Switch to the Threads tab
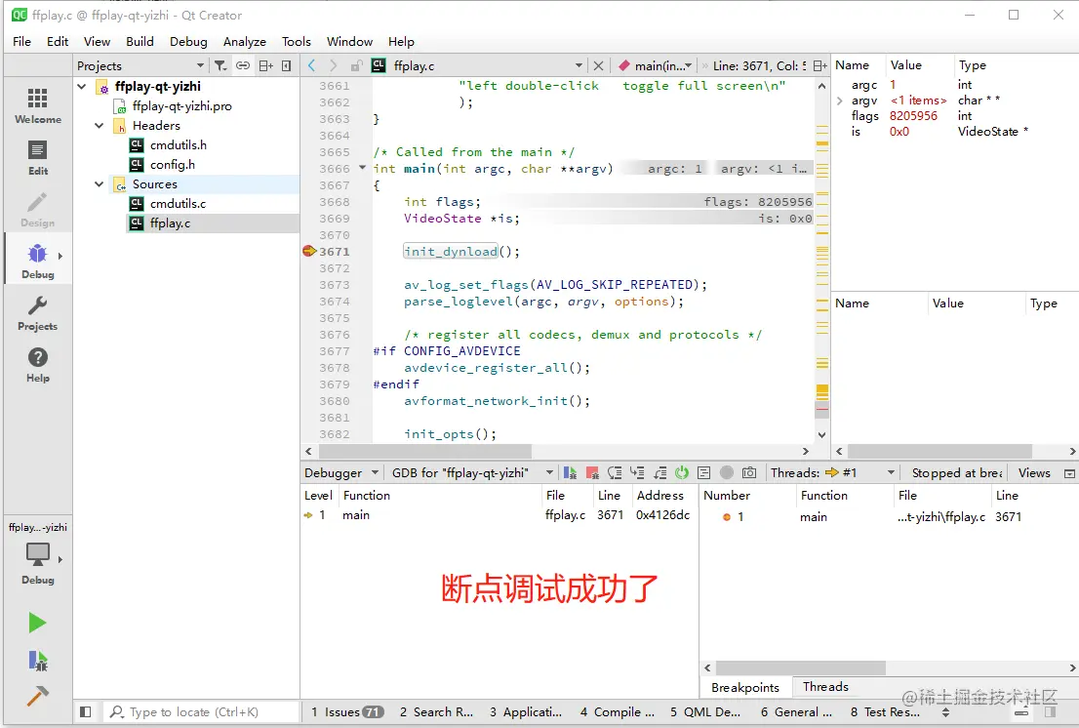The image size is (1079, 728). [825, 687]
